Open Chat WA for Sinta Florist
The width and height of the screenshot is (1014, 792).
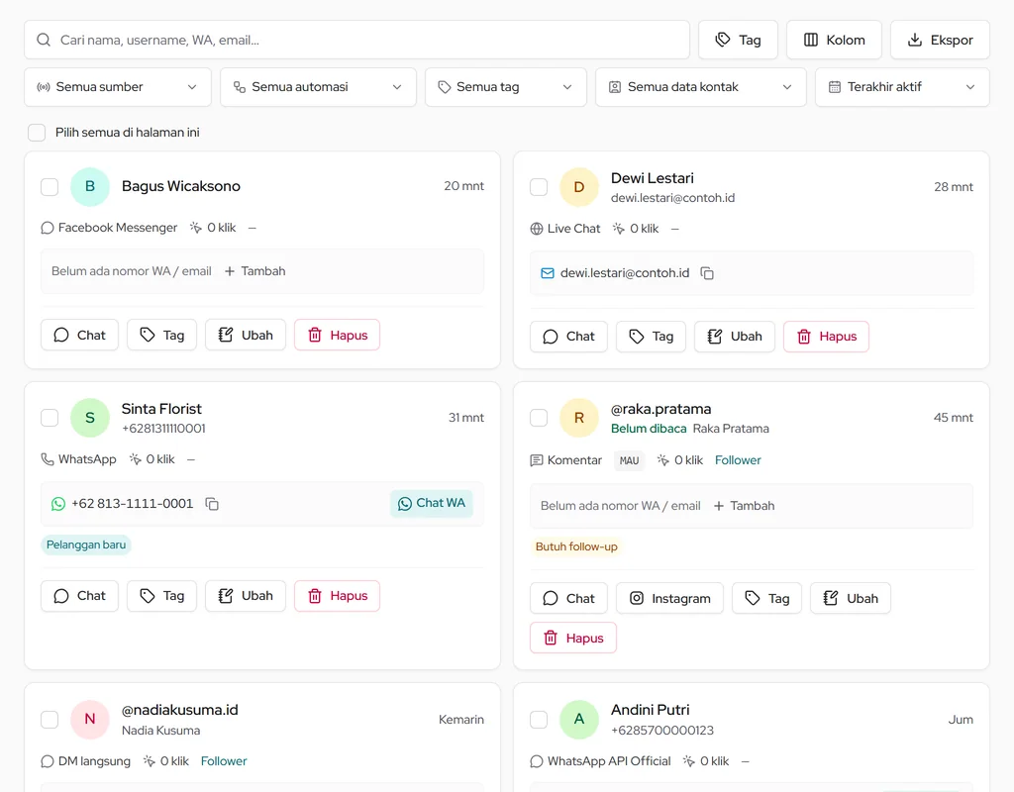click(432, 503)
